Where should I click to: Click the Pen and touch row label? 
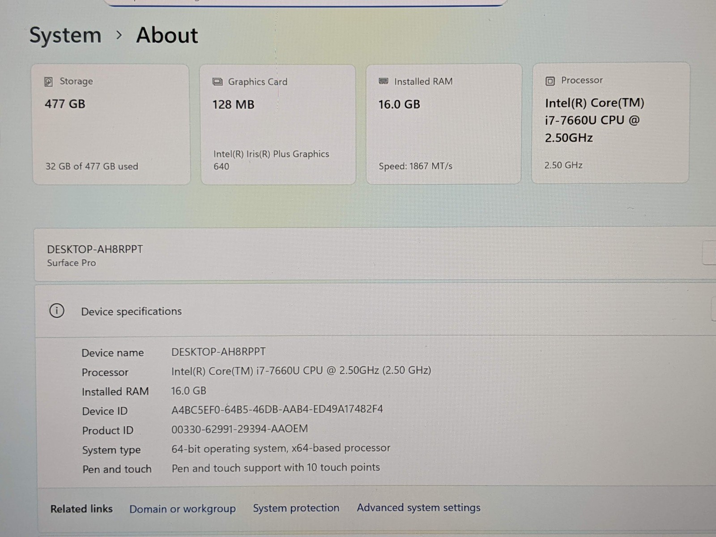pos(117,469)
